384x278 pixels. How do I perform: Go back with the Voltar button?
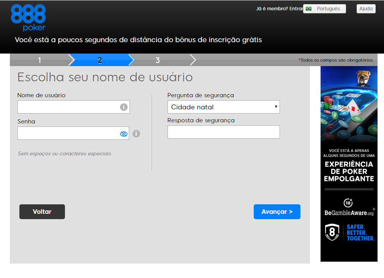coord(42,212)
